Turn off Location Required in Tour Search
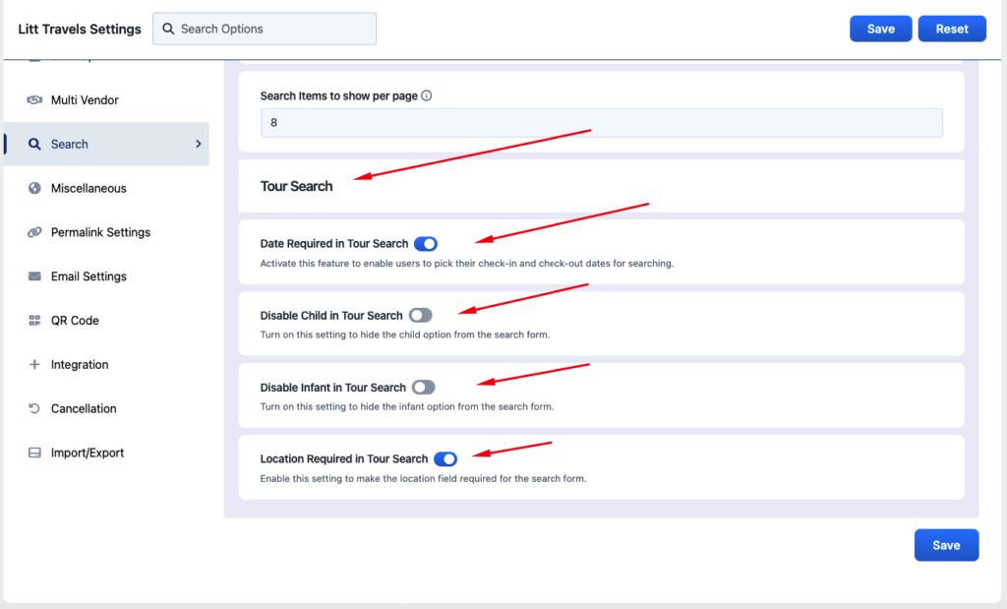 445,459
